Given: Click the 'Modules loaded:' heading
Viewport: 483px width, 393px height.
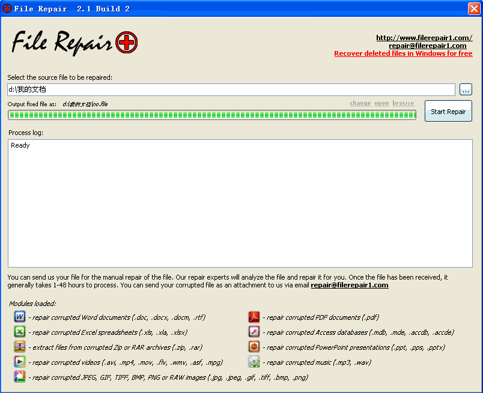Looking at the screenshot, I should click(32, 304).
